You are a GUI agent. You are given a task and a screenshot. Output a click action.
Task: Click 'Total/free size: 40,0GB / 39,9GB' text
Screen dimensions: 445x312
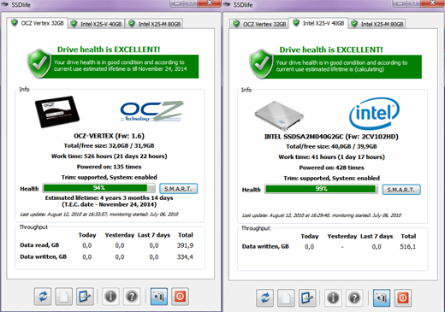pos(331,146)
